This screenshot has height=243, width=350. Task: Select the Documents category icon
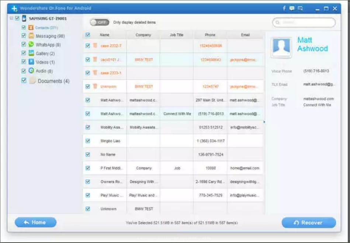pos(32,80)
